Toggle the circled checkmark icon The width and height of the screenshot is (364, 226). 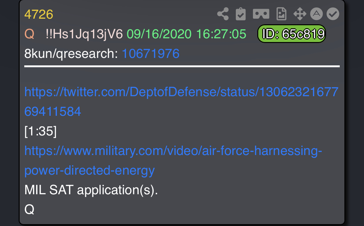pyautogui.click(x=333, y=14)
